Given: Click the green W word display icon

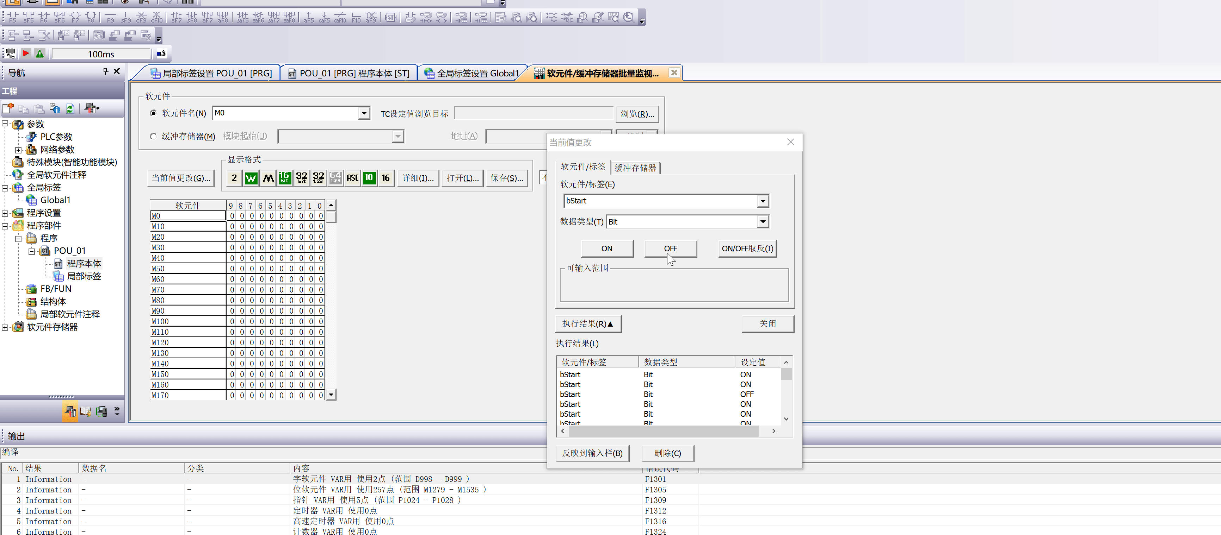Looking at the screenshot, I should click(251, 178).
